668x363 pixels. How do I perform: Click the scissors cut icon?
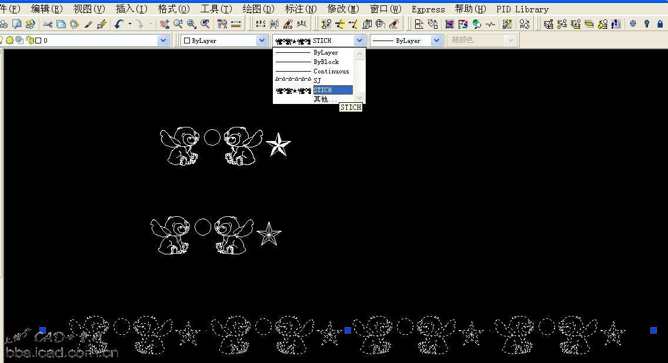coord(48,24)
